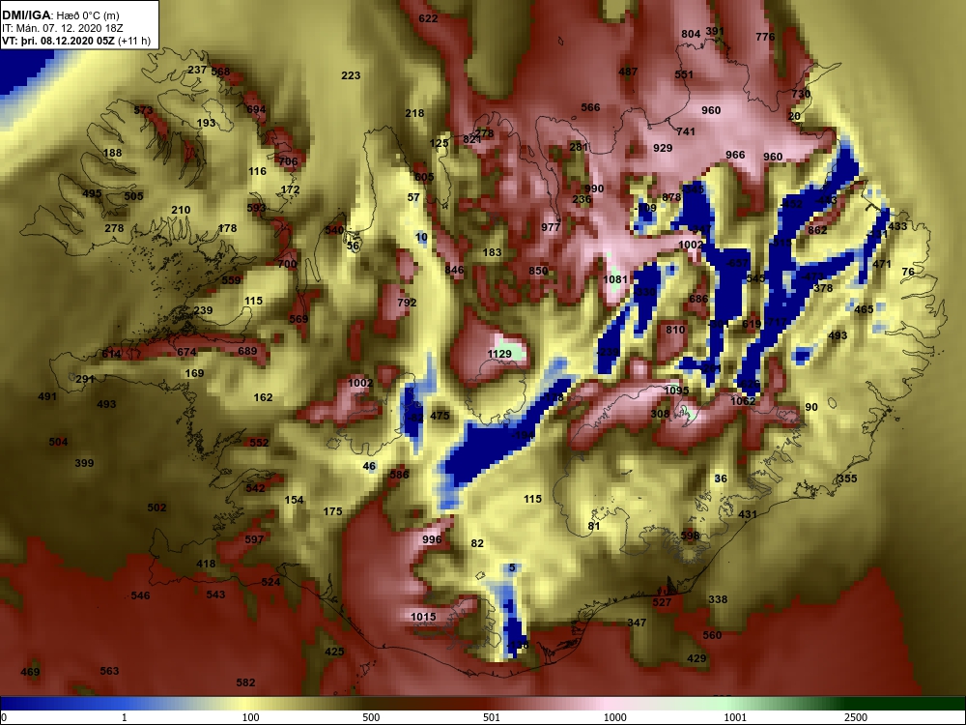The height and width of the screenshot is (725, 966).
Task: Click the map value '399'
Action: (84, 463)
